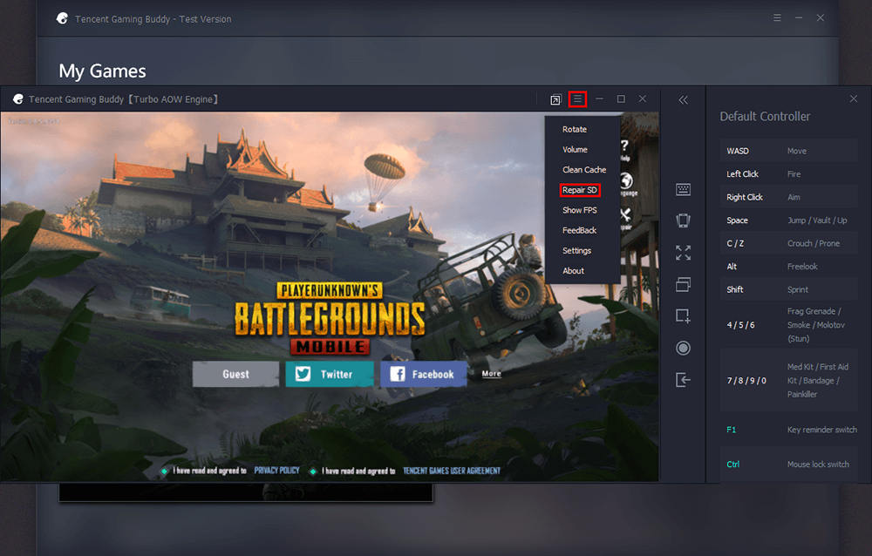The height and width of the screenshot is (556, 872).
Task: Open FeedBack from the menu
Action: [580, 230]
